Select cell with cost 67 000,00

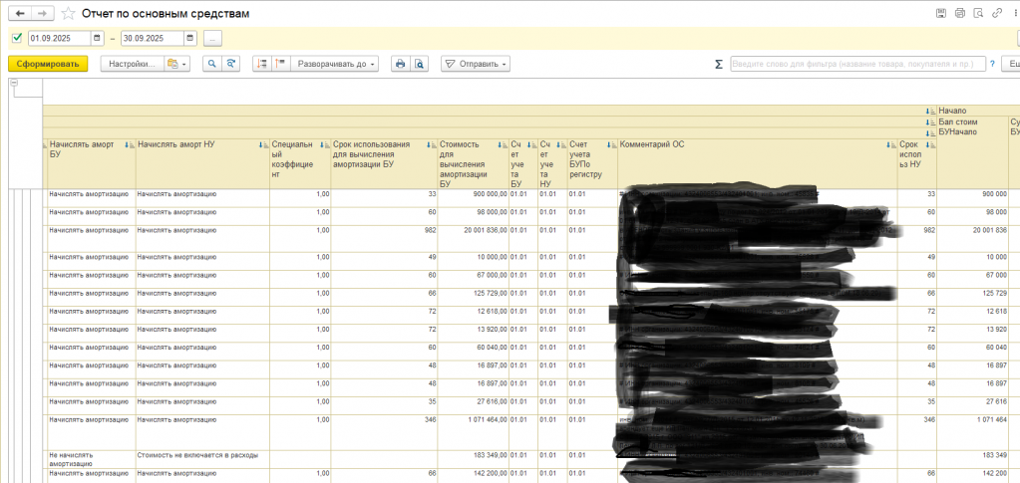473,280
